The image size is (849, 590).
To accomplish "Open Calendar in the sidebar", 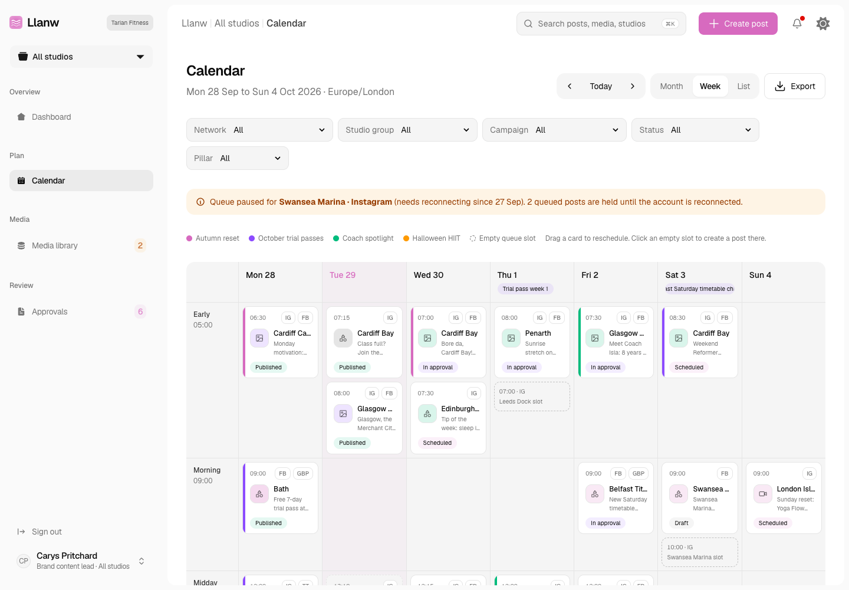I will click(x=81, y=181).
